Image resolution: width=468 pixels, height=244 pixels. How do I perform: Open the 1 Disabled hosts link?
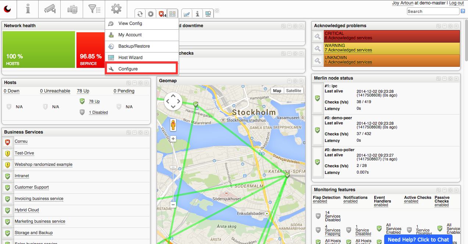(99, 113)
